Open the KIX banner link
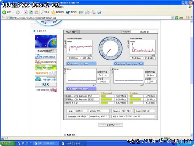 tap(46, 84)
